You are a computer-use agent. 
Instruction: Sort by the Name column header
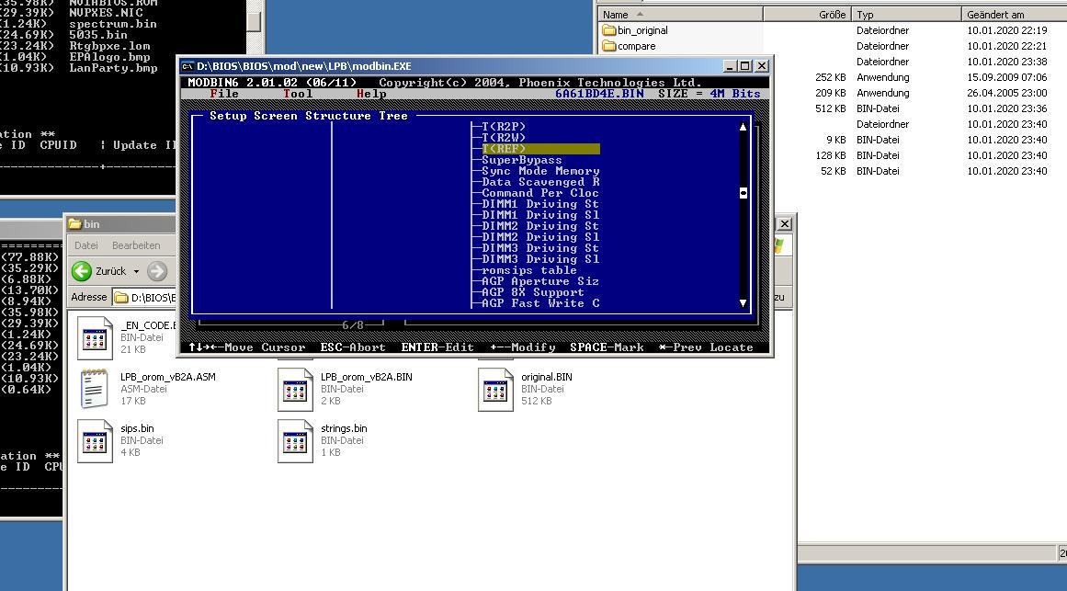(680, 15)
